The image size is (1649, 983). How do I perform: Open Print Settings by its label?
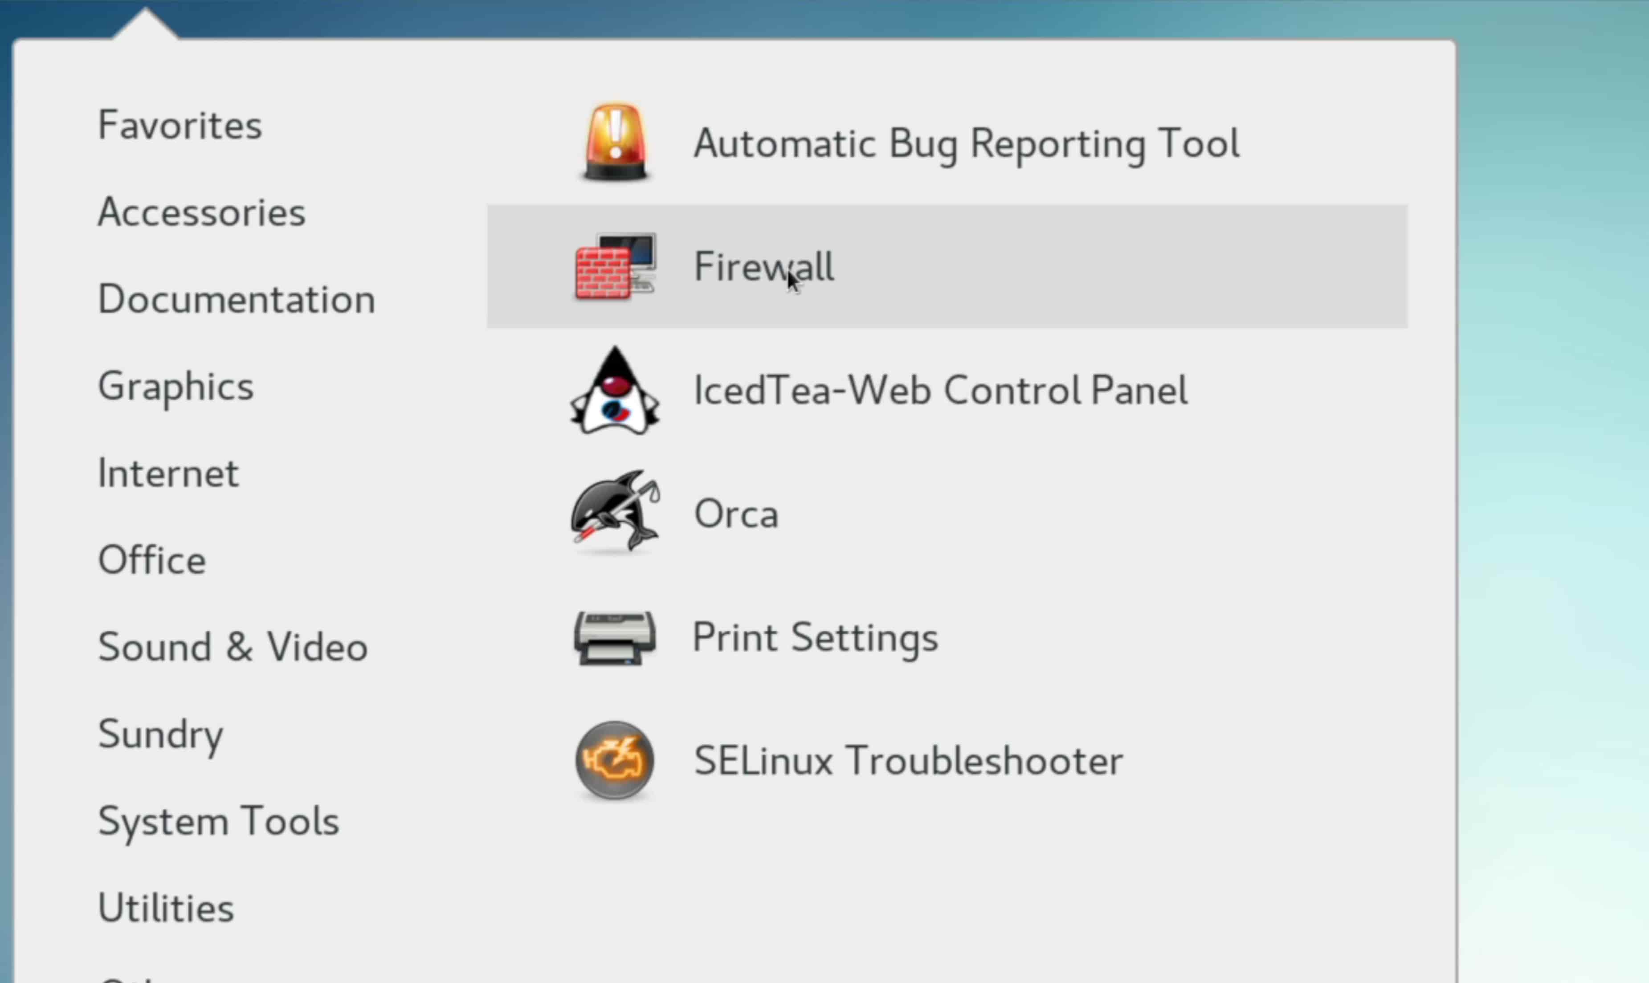click(x=815, y=639)
